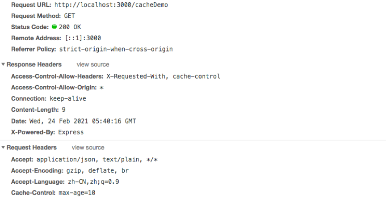Viewport: 386px width, 199px height.
Task: Collapse the Request Headers section triangle
Action: (3, 148)
